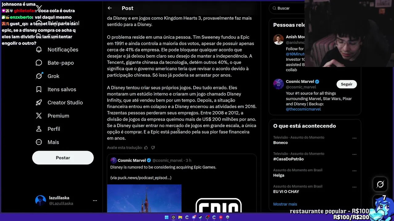The width and height of the screenshot is (394, 221).
Task: Open Cosmic Marvel avatar in quoted post
Action: pyautogui.click(x=114, y=160)
